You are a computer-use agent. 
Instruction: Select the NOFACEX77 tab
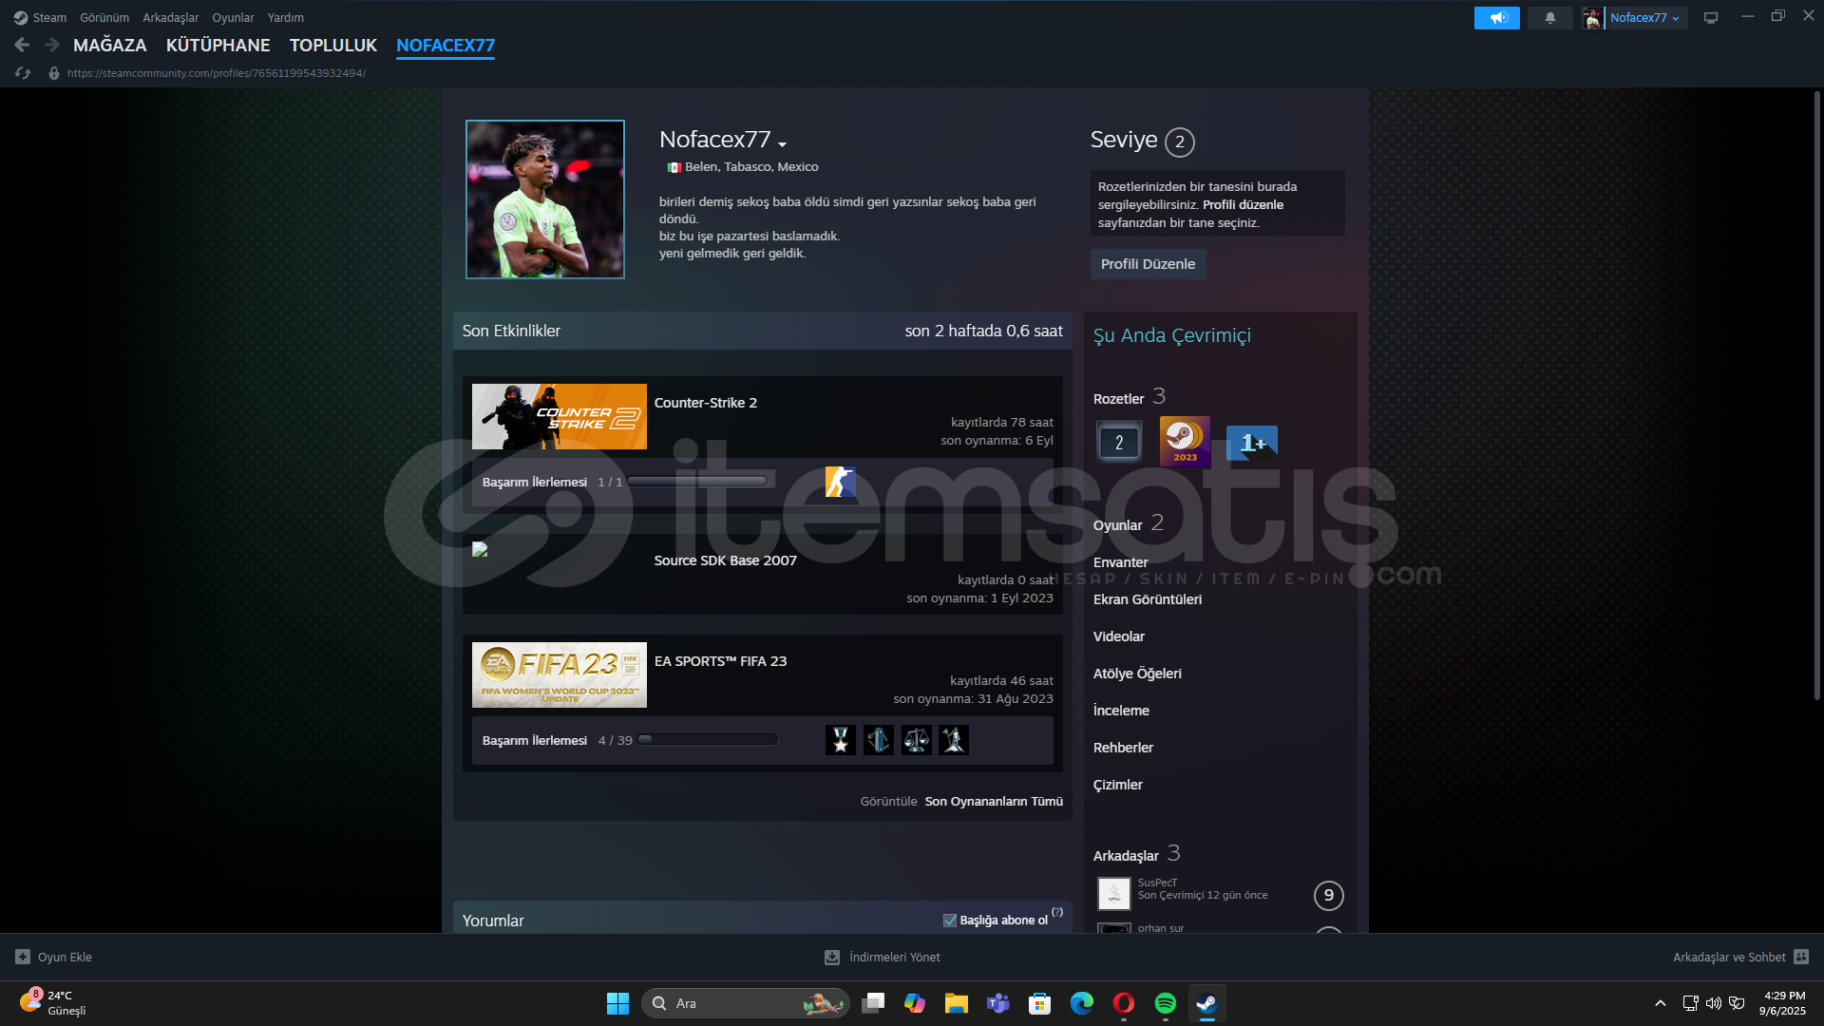coord(446,45)
